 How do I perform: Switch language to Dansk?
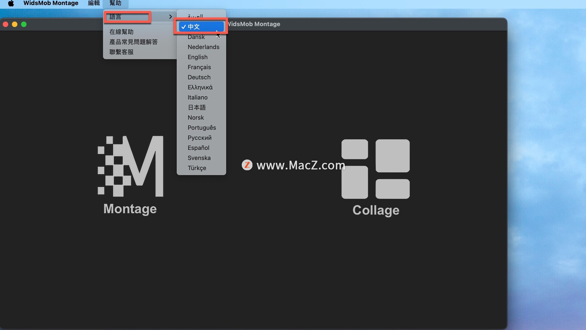coord(201,37)
